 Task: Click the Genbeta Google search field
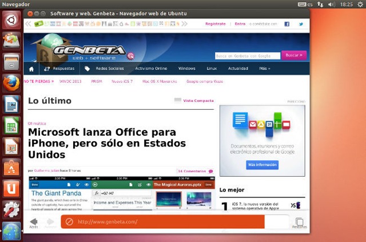[248, 56]
